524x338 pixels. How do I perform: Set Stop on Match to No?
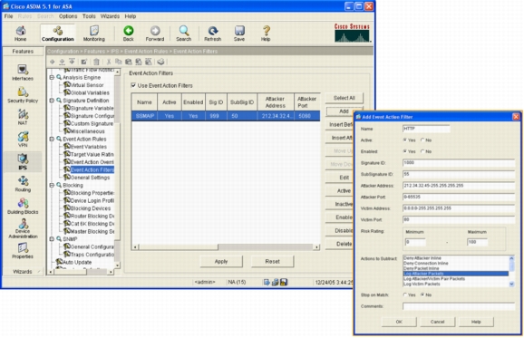422,295
